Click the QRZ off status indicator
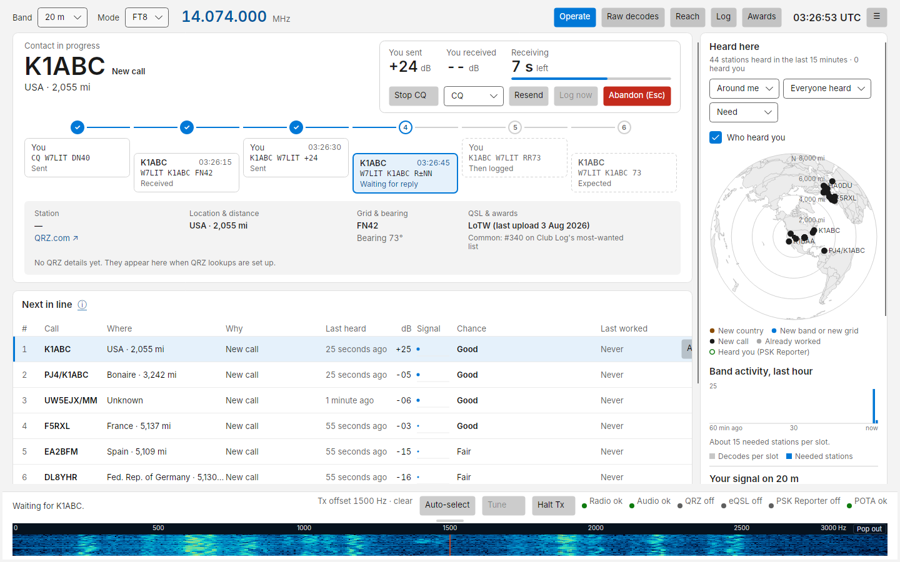The height and width of the screenshot is (562, 900). coord(696,501)
